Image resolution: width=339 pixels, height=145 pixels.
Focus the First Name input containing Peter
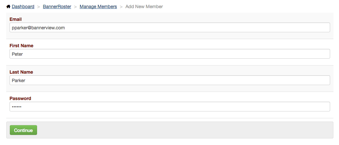(x=170, y=54)
